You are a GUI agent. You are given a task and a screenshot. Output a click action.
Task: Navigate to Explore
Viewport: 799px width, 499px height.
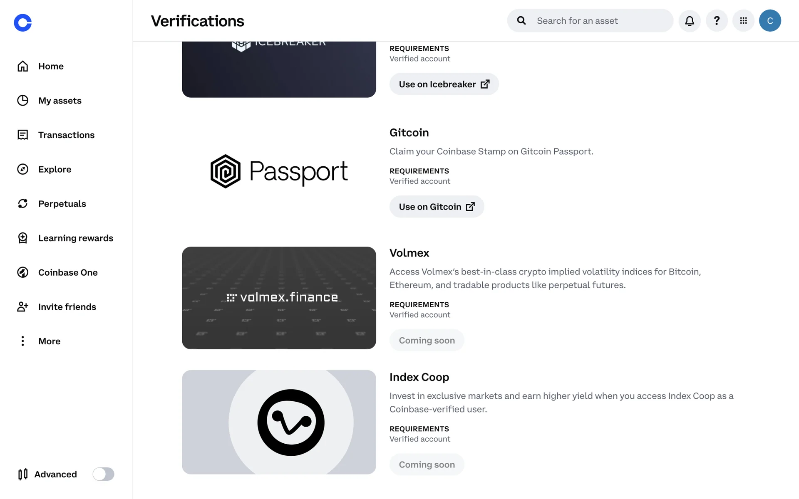coord(55,169)
